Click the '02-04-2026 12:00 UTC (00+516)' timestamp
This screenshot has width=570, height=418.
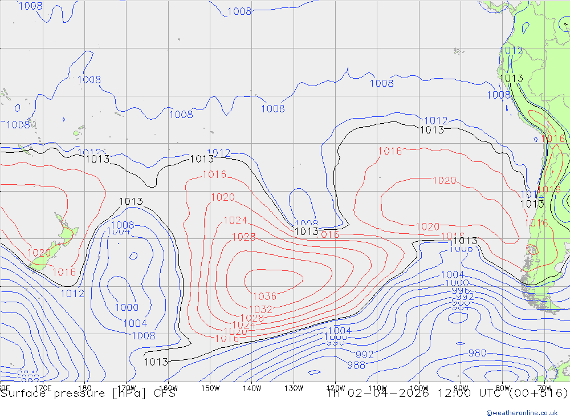pos(457,393)
